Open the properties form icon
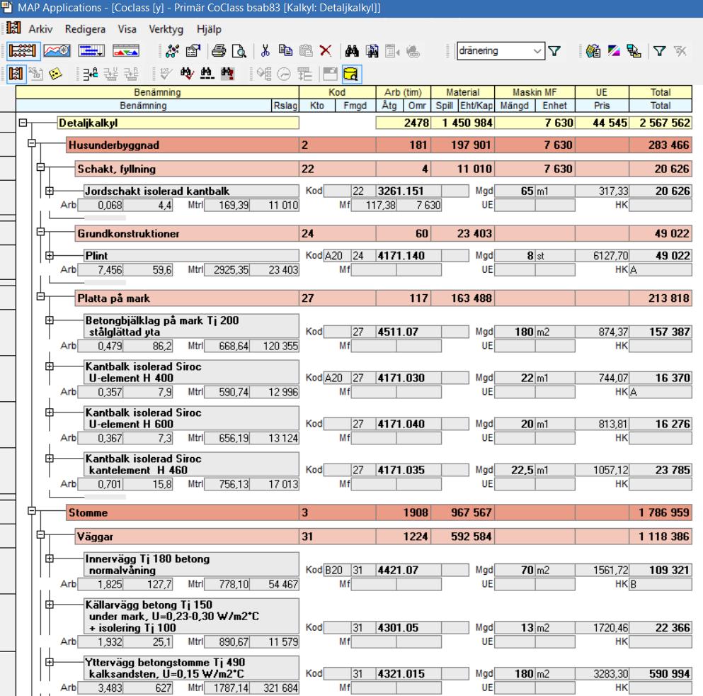Screen dimensions: 703x696 point(193,51)
